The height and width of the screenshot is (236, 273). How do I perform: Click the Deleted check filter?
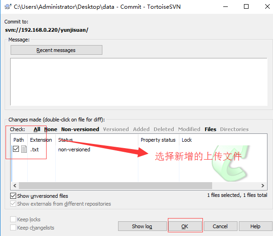click(x=164, y=129)
